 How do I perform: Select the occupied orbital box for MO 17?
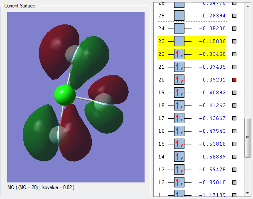pyautogui.click(x=179, y=118)
